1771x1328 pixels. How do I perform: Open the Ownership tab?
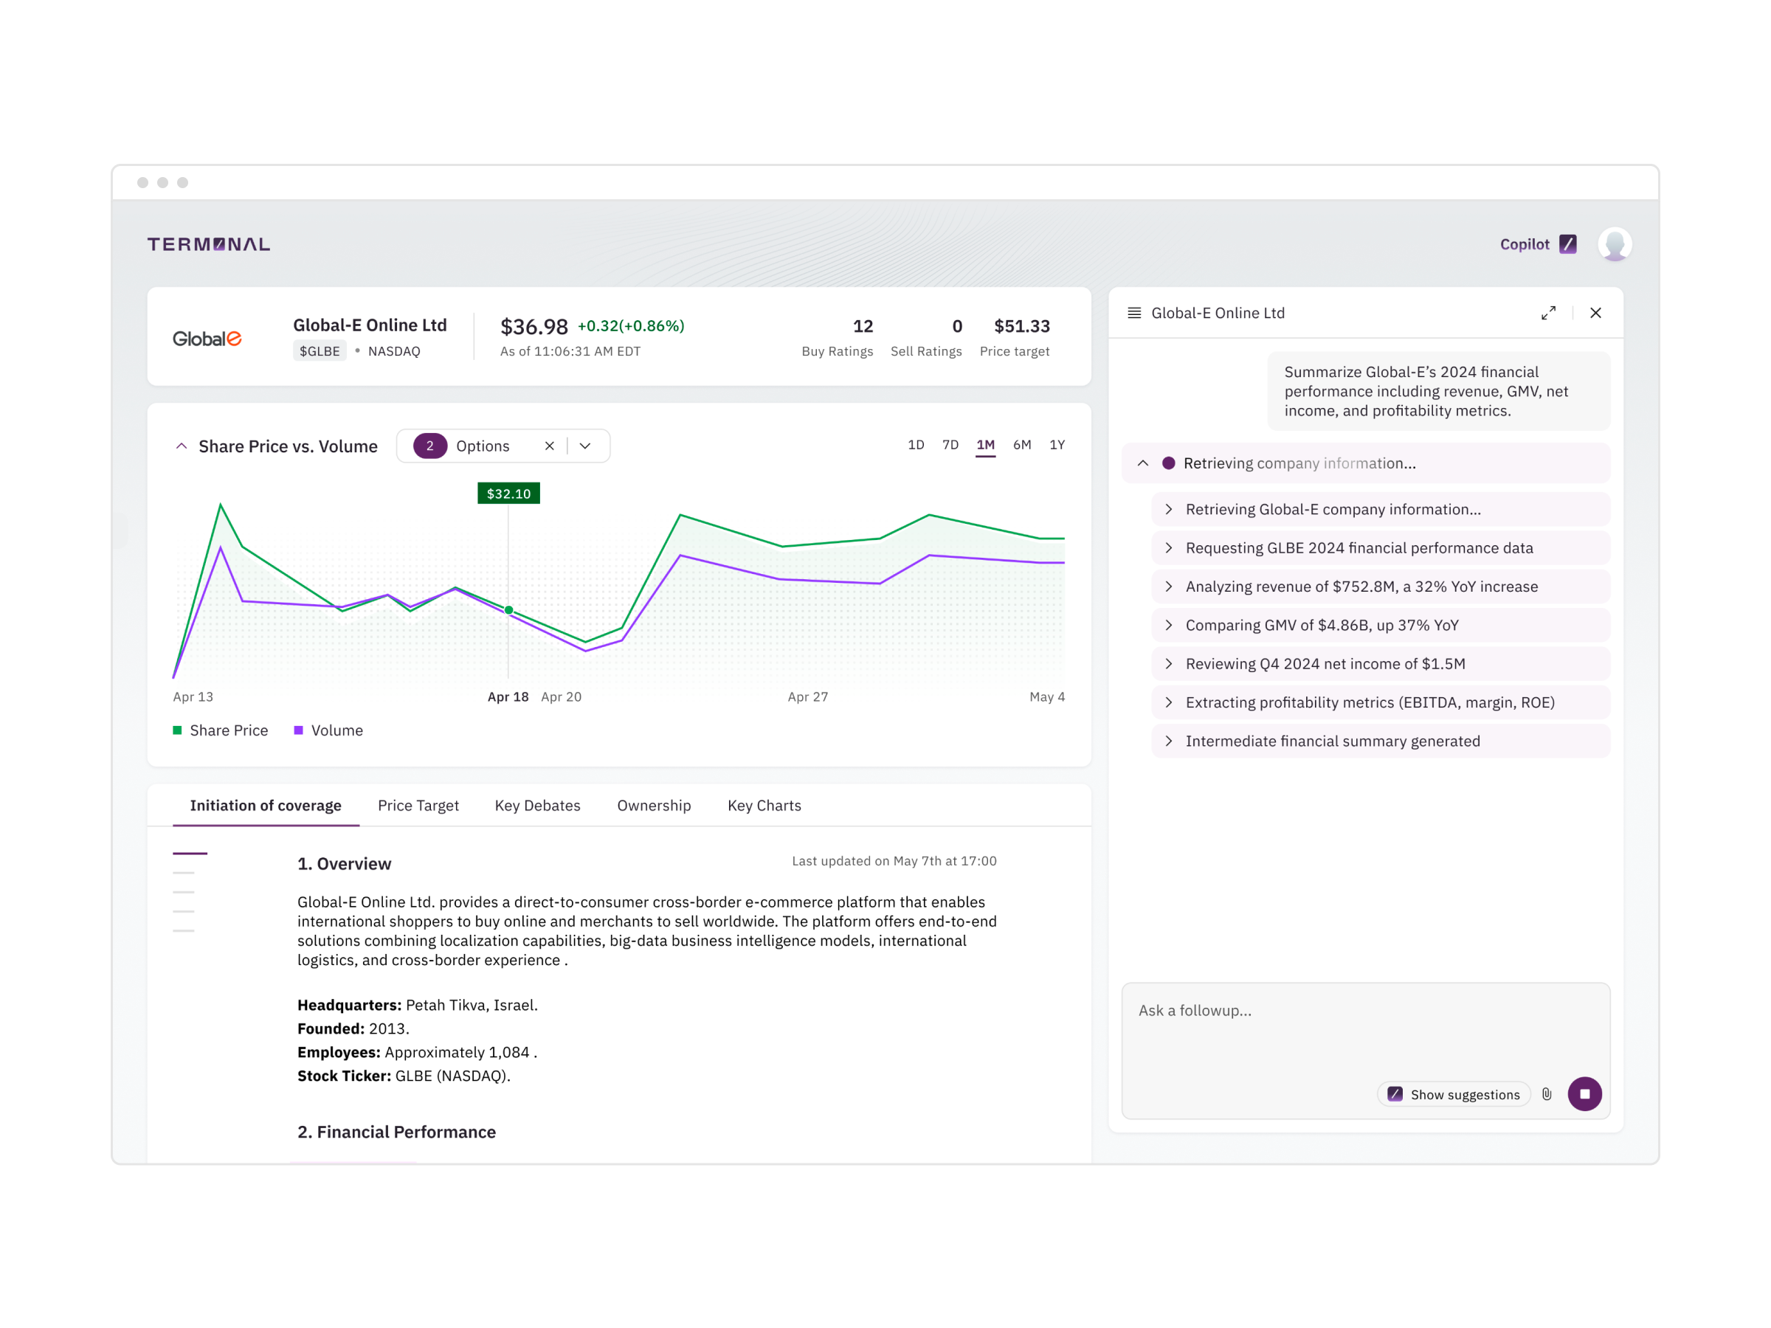[x=654, y=806]
